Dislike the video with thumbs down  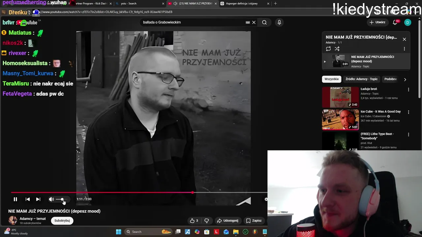(207, 221)
